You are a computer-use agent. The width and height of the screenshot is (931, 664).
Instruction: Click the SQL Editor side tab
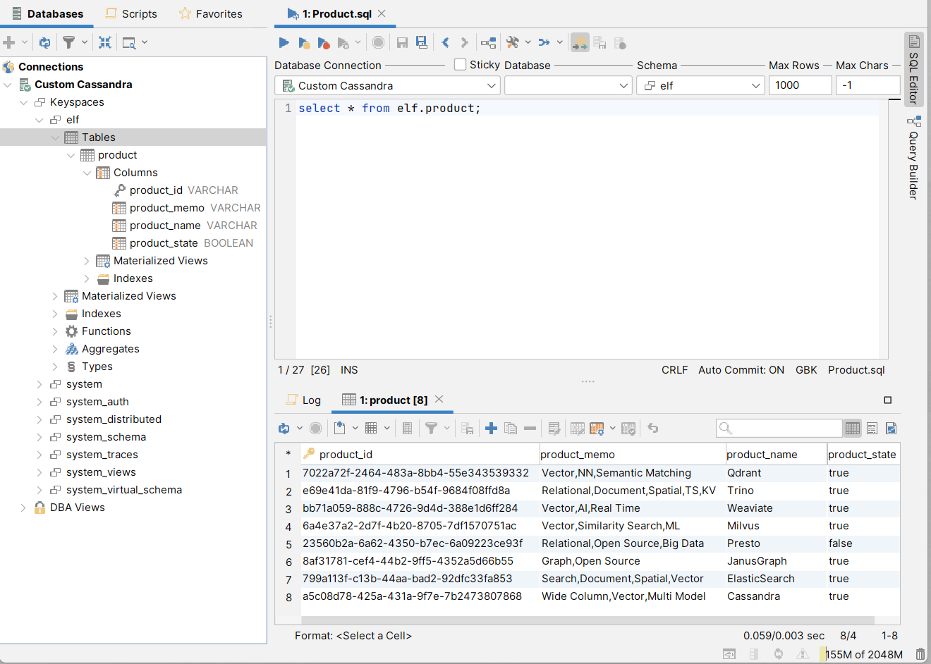click(913, 69)
